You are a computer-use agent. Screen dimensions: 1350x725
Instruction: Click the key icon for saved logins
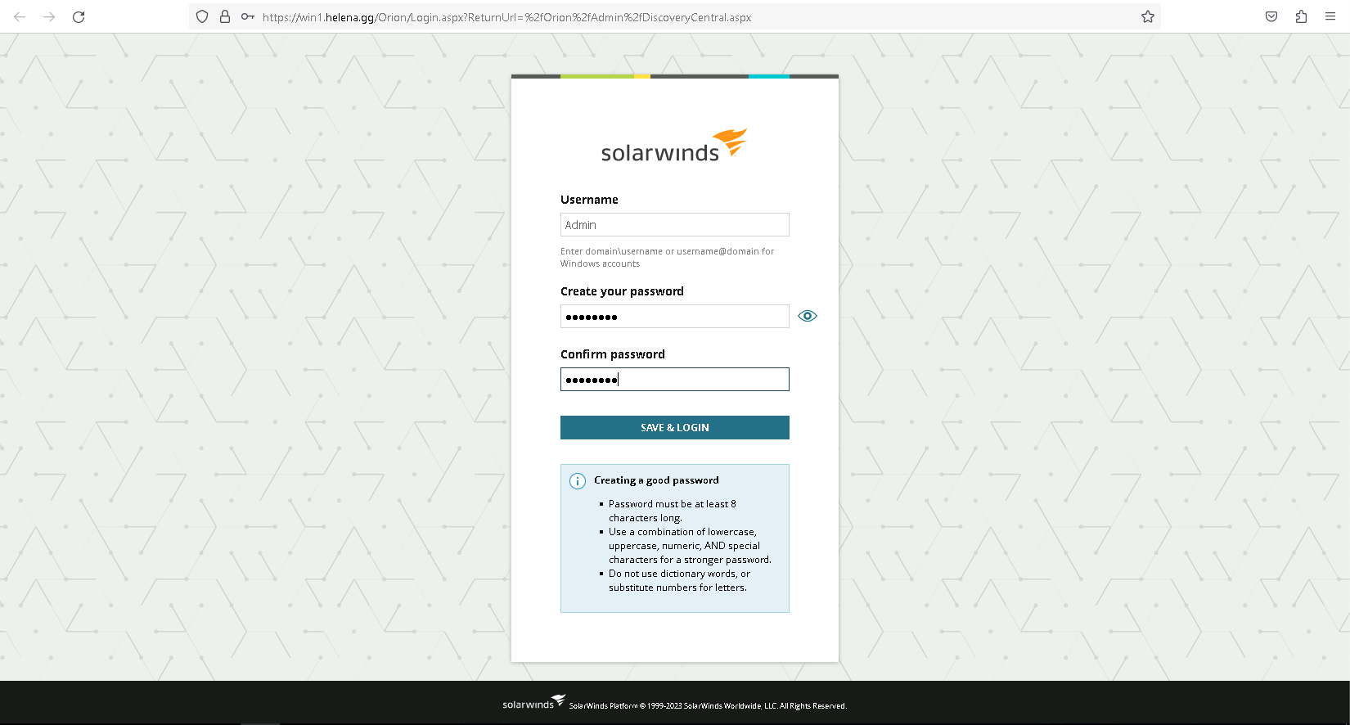pos(247,16)
